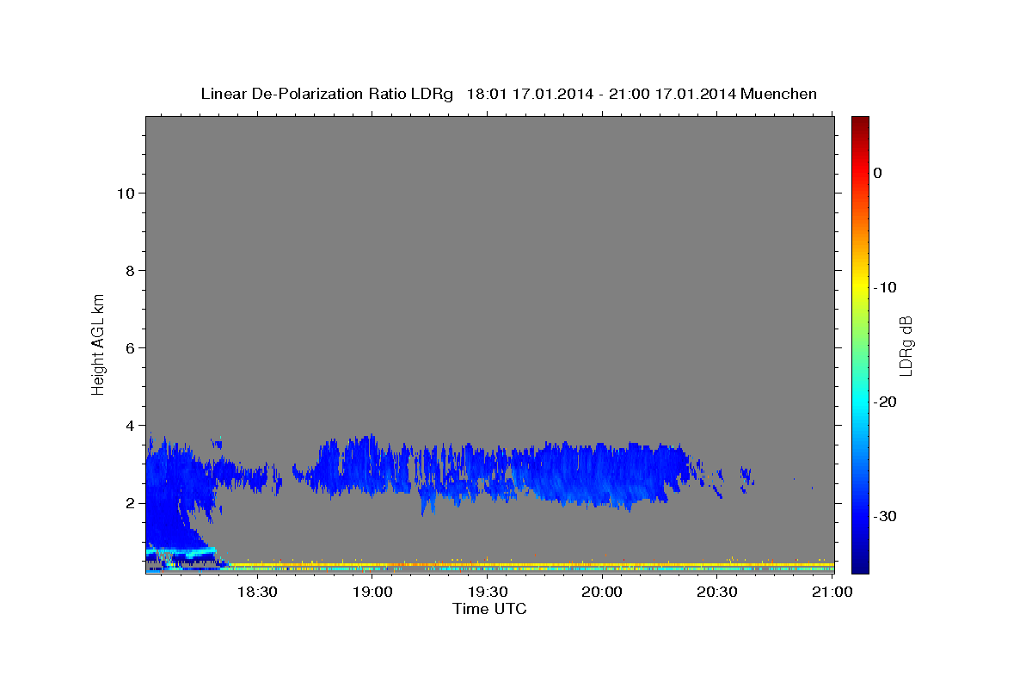The width and height of the screenshot is (1032, 688).
Task: Click the 20:30 time tick label
Action: pos(717,593)
